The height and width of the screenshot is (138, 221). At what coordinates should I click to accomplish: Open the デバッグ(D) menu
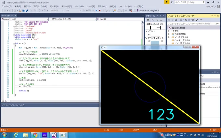click(67, 6)
